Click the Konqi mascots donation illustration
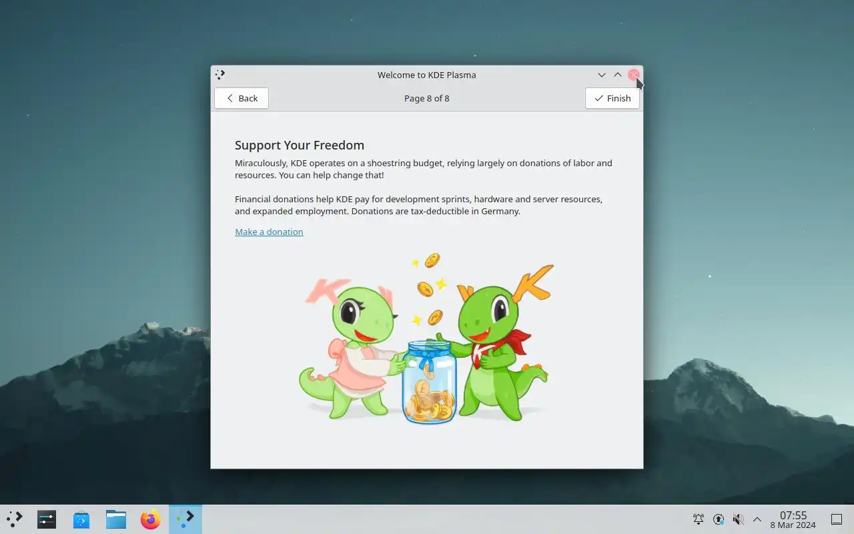This screenshot has height=534, width=854. point(427,338)
